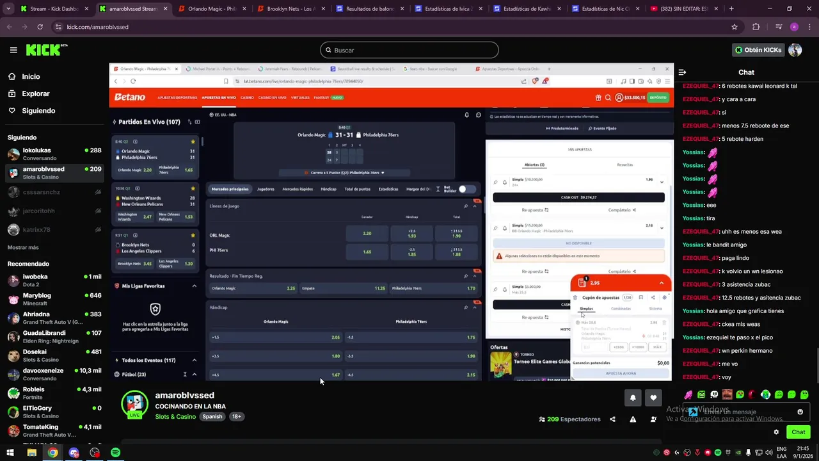
Task: Click the Enviar un mensaje input
Action: 746,412
